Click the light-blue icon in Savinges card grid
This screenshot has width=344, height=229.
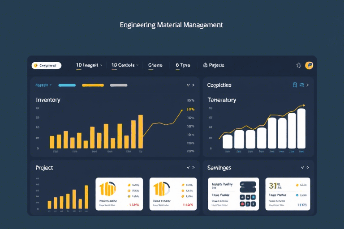[x=253, y=197]
